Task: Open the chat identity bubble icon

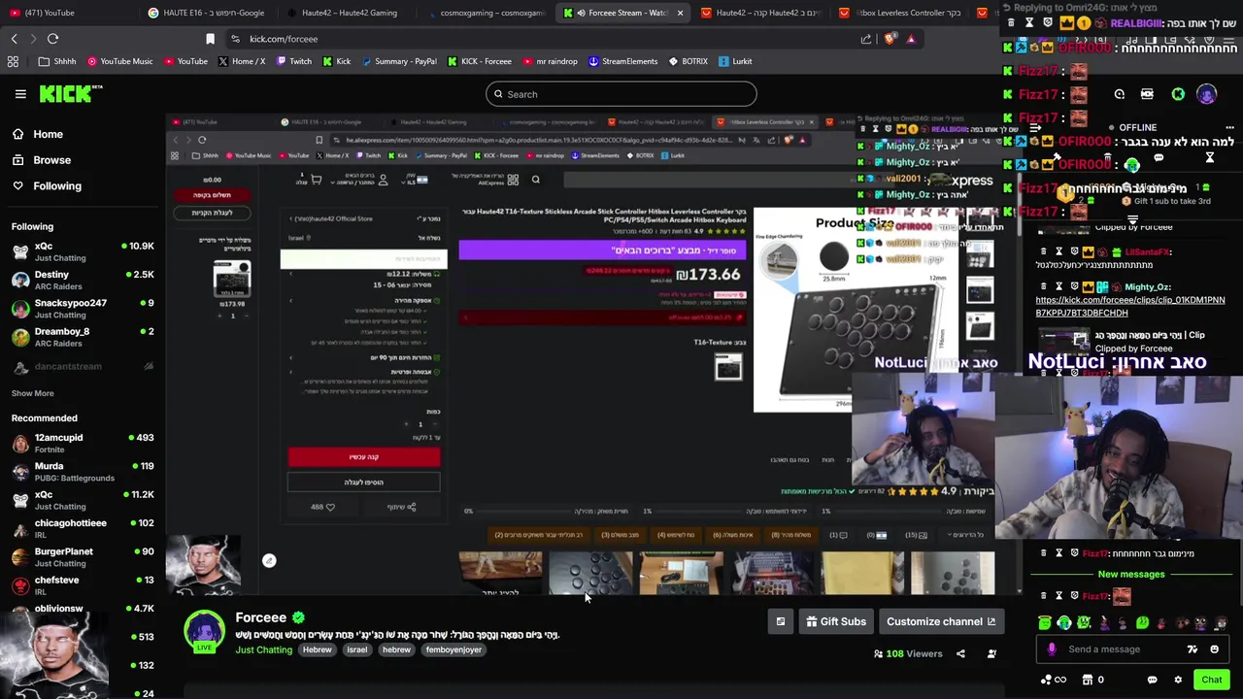Action: click(x=1152, y=680)
